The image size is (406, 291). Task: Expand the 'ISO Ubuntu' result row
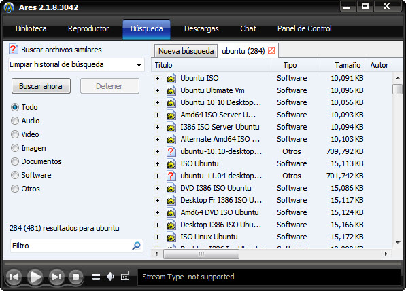(x=157, y=163)
